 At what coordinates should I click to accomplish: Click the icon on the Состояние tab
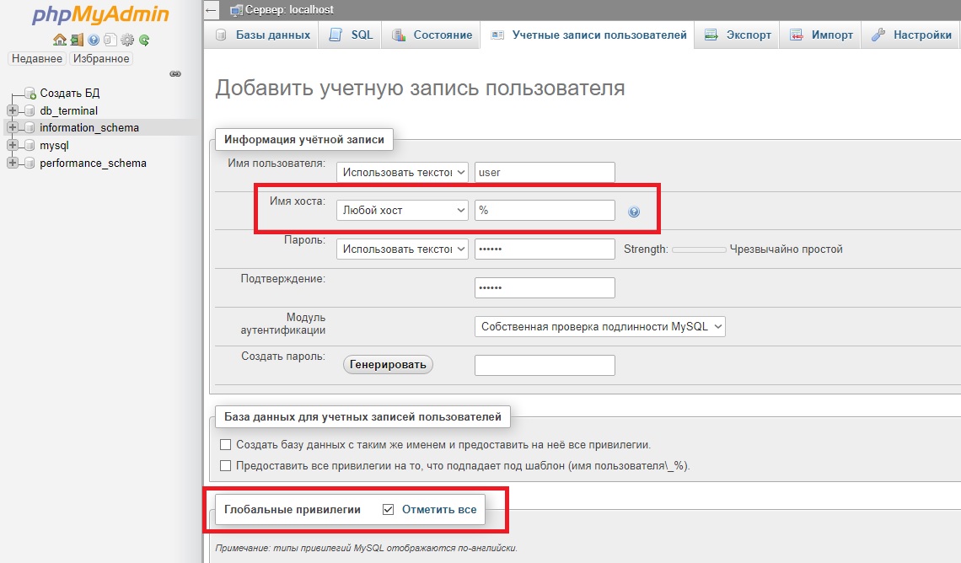coord(399,35)
